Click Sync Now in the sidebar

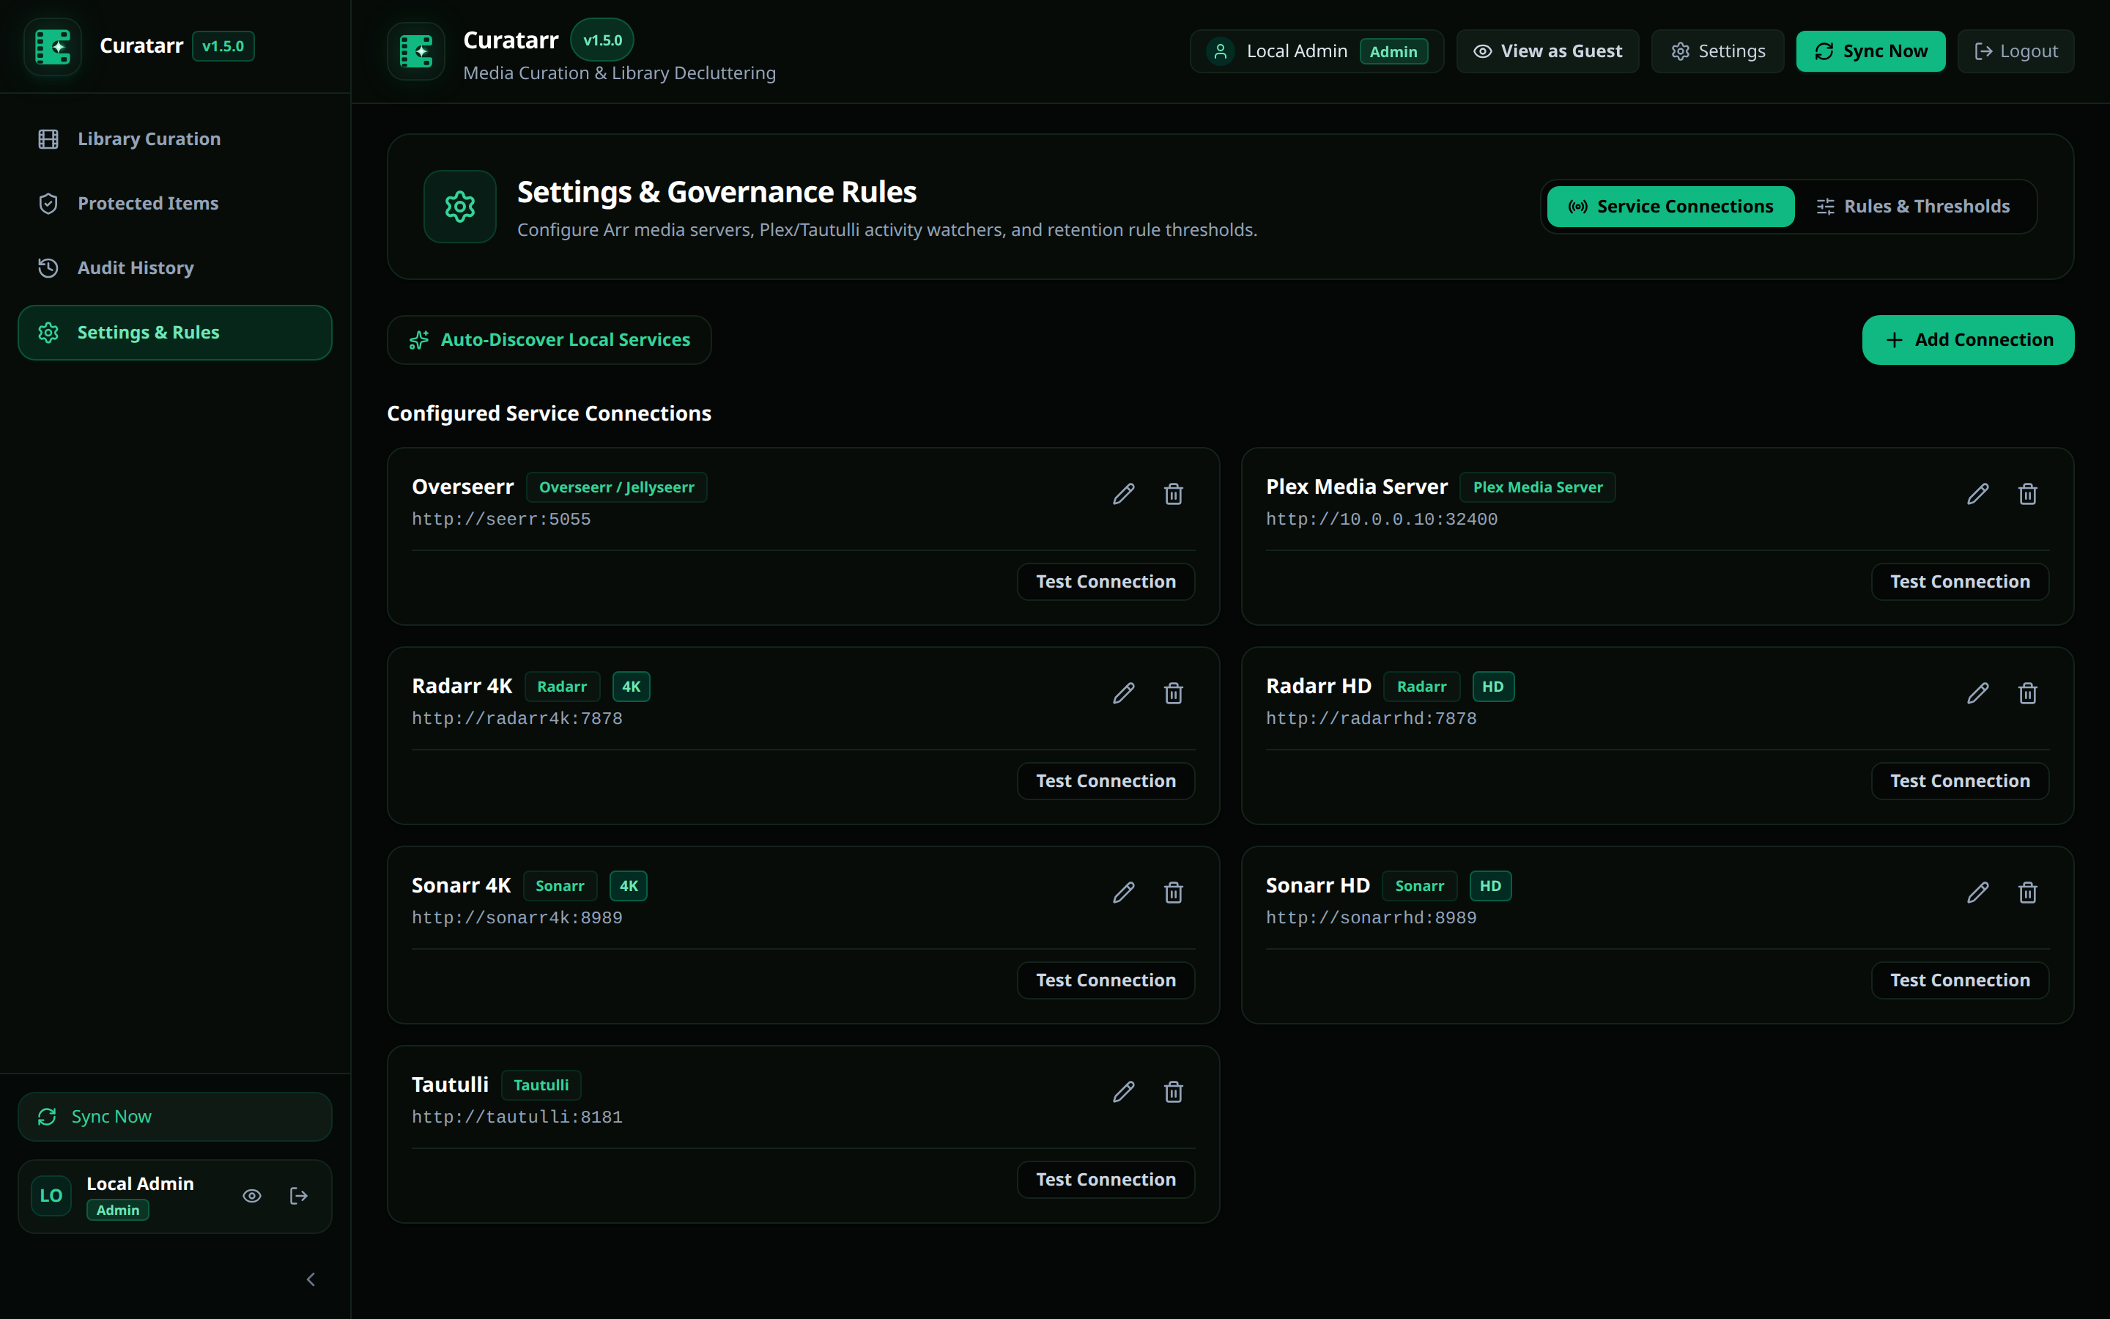(174, 1117)
